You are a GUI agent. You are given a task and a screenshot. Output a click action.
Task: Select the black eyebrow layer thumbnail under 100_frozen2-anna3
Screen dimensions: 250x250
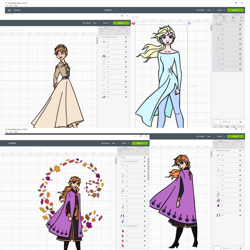click(104, 42)
